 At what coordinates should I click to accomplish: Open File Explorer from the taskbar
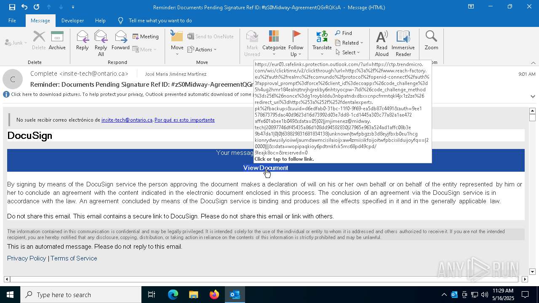[x=193, y=295]
